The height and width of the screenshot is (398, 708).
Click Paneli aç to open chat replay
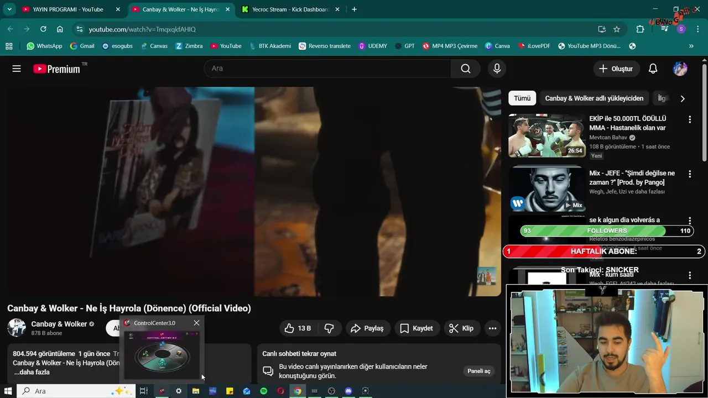(x=478, y=371)
